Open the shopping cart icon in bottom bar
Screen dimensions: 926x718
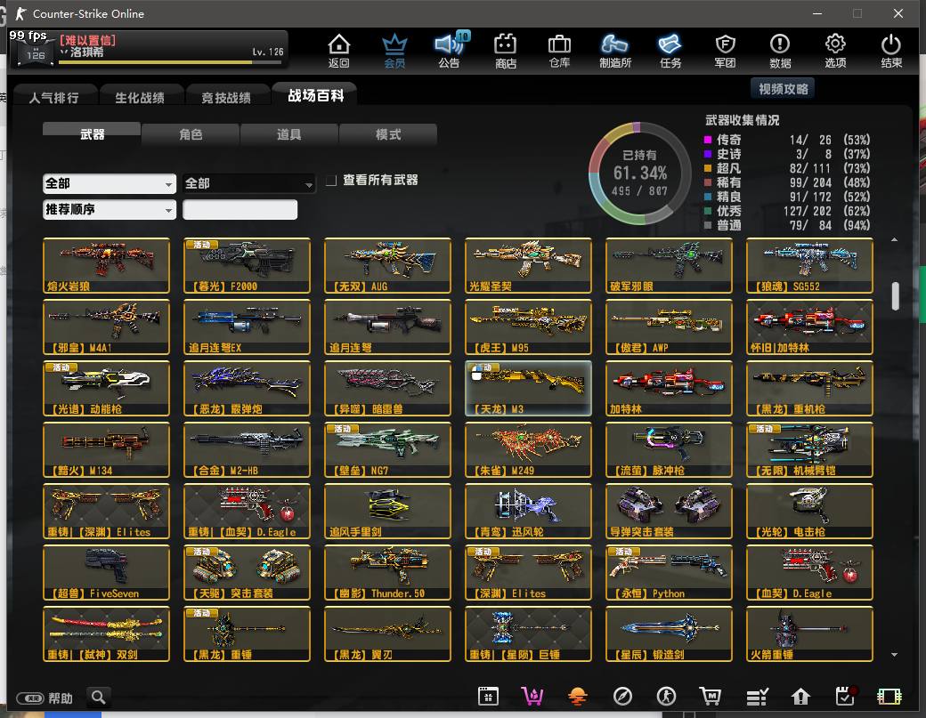point(711,697)
